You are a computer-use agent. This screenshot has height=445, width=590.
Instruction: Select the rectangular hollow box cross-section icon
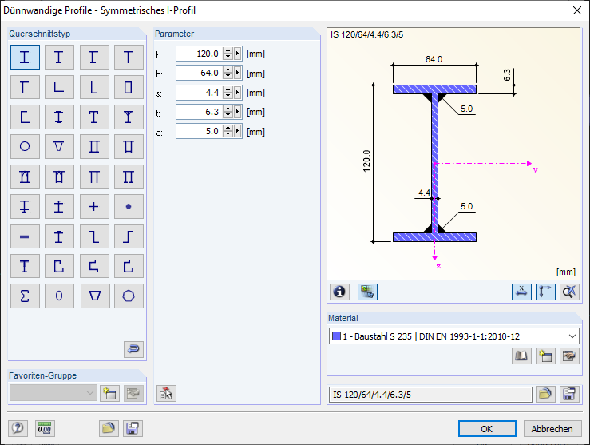click(129, 87)
